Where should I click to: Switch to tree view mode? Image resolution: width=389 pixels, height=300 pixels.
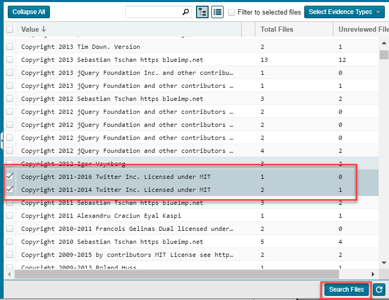coord(202,12)
